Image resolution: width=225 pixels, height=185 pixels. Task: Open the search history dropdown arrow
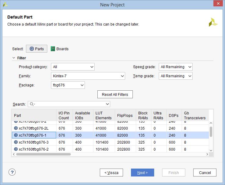107,104
